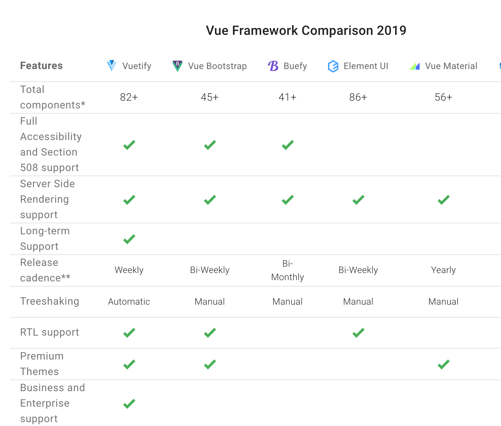Click Vuetify's Business and Enterprise support checkmark
Screen dimensions: 501x426
pos(129,404)
